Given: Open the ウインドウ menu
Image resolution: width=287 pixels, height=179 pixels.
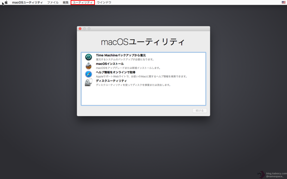Looking at the screenshot, I should [x=104, y=2].
